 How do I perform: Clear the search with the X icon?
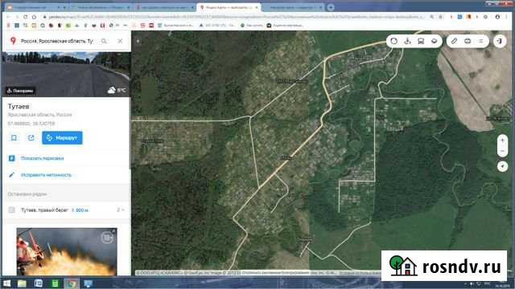[x=120, y=41]
